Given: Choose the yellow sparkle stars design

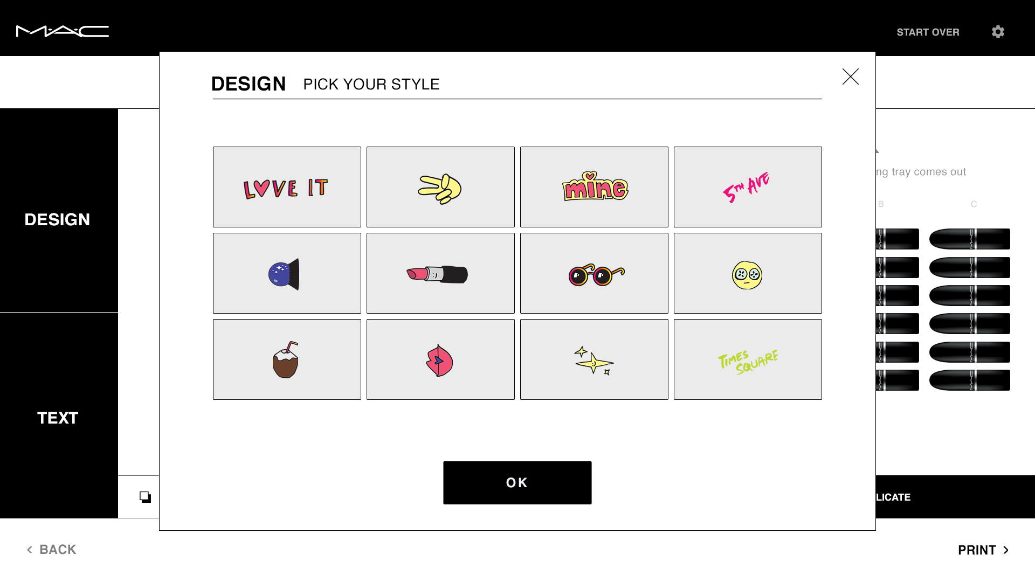Looking at the screenshot, I should (594, 359).
